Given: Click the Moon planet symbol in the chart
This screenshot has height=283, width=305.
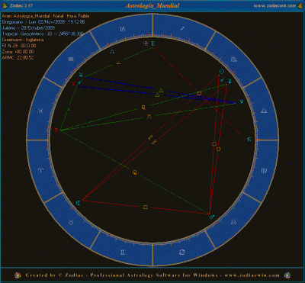Looking at the screenshot, I should pyautogui.click(x=79, y=203).
